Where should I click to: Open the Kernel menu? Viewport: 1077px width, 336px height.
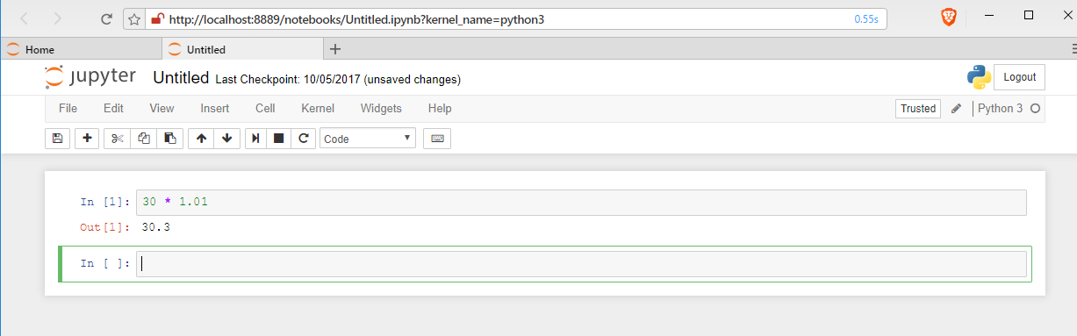pyautogui.click(x=318, y=109)
